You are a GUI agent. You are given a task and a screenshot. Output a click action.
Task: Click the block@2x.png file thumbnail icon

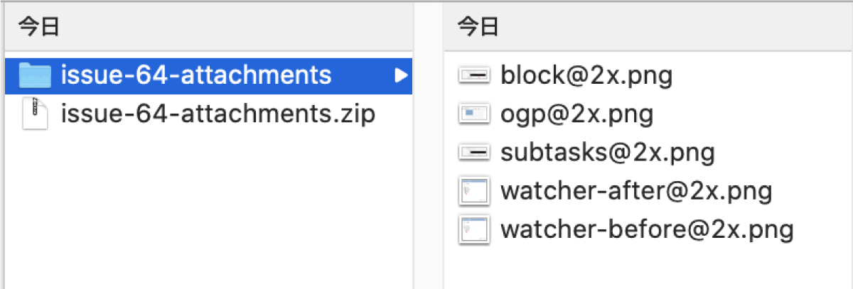click(x=474, y=75)
